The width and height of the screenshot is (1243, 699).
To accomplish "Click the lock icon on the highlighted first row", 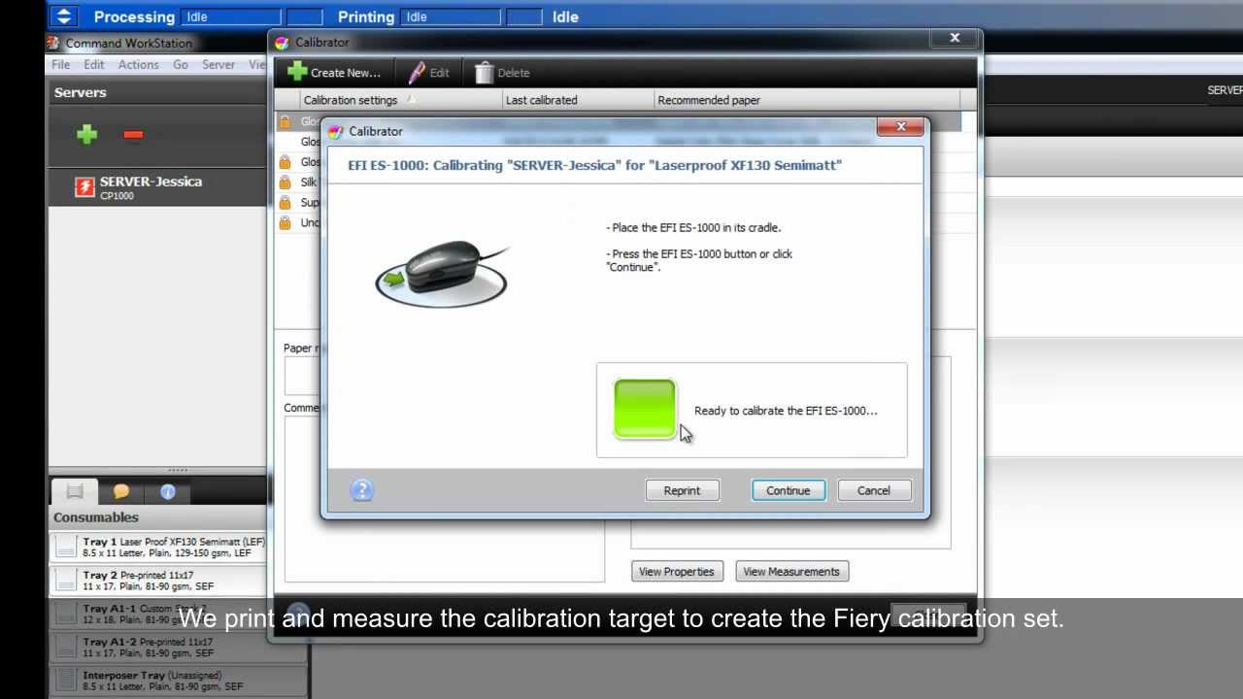I will [285, 121].
